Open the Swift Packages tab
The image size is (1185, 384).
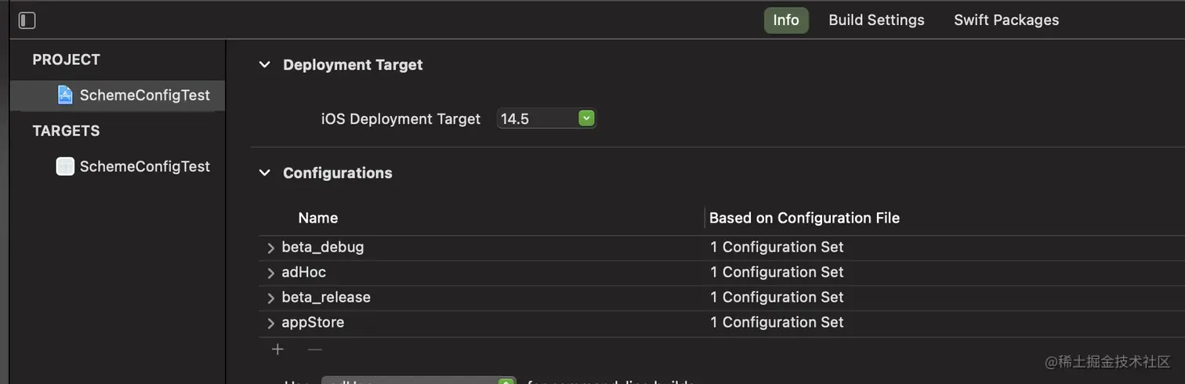[x=1006, y=20]
